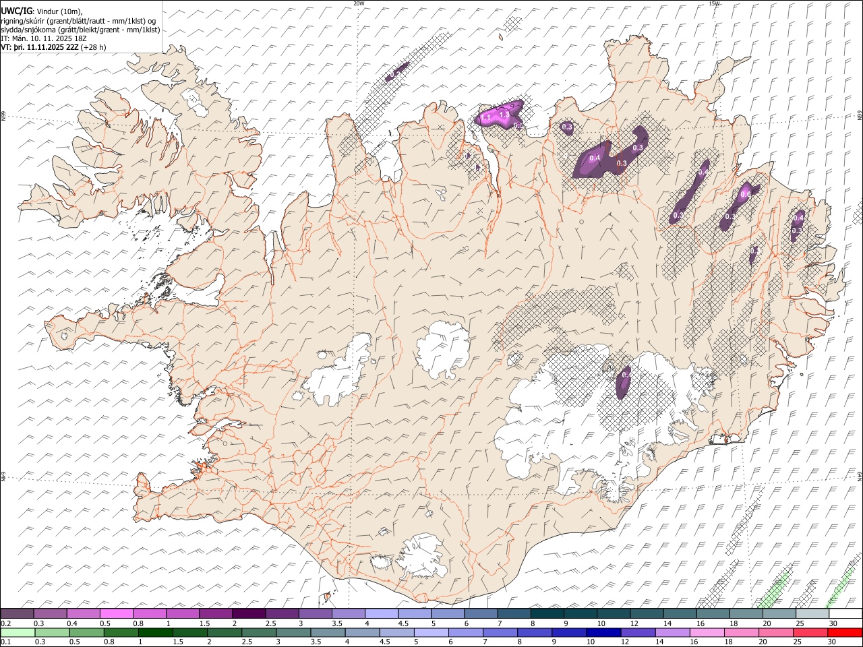This screenshot has height=647, width=863.
Task: Click the '1.1' precipitation value on the map
Action: [x=485, y=119]
